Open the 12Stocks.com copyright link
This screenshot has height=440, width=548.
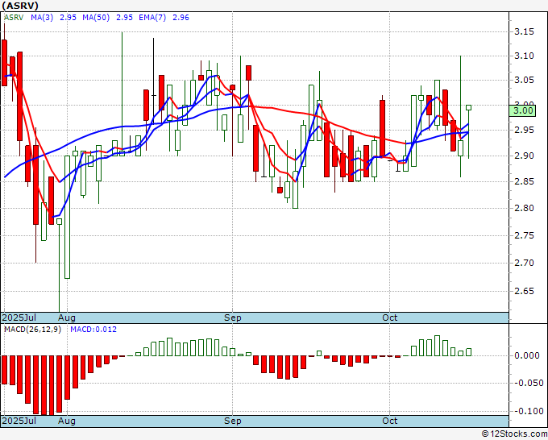pyautogui.click(x=514, y=434)
